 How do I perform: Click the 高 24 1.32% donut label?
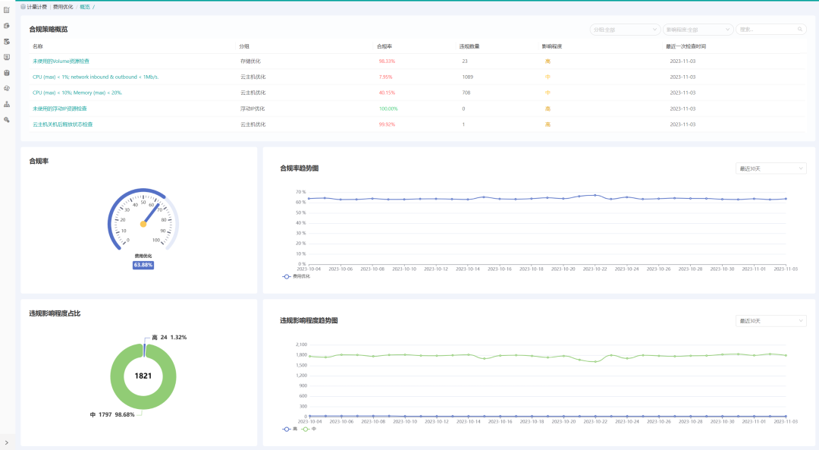click(168, 338)
